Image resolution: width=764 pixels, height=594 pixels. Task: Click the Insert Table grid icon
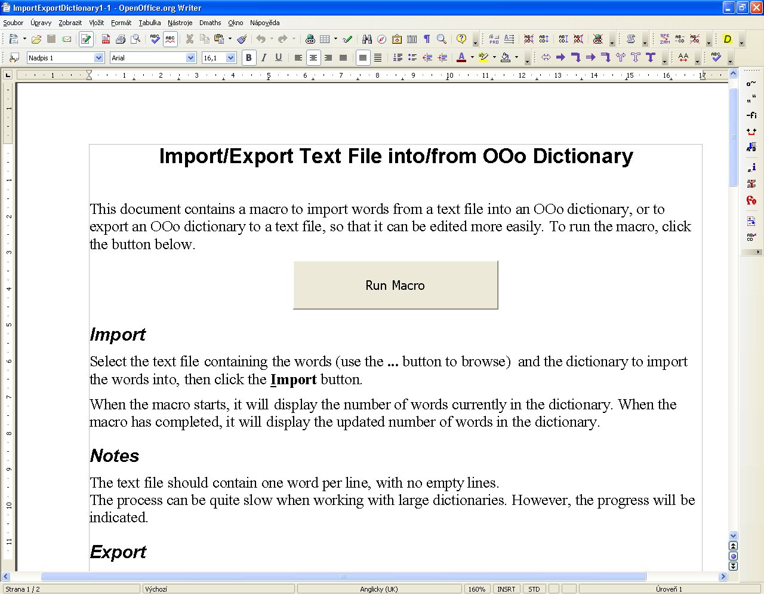coord(325,39)
